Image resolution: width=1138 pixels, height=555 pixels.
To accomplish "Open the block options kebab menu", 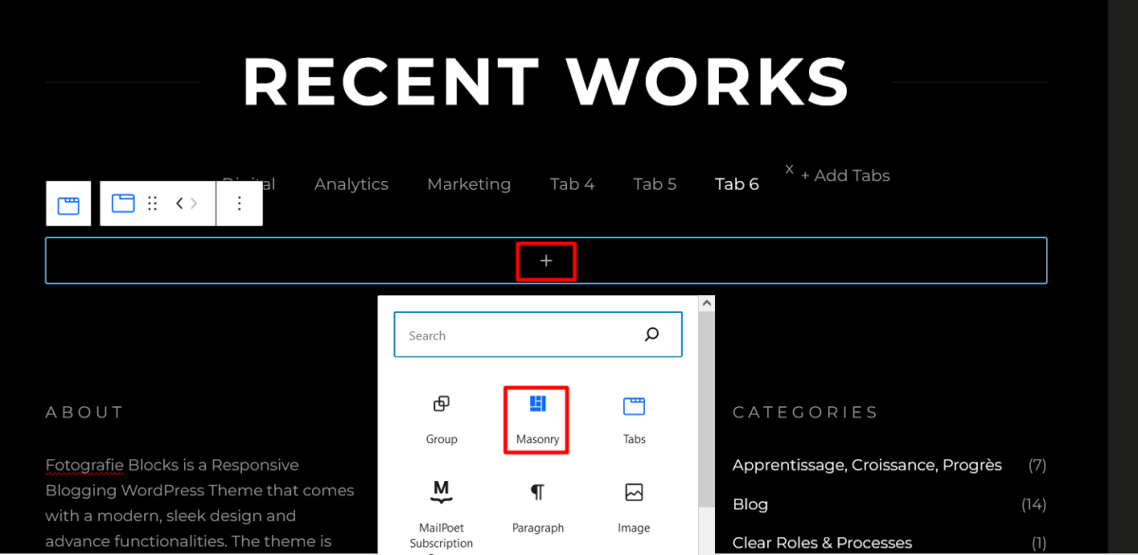I will [240, 203].
